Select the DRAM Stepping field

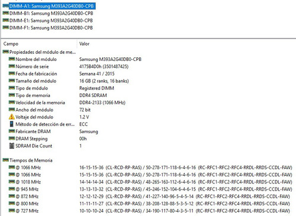coord(31,138)
